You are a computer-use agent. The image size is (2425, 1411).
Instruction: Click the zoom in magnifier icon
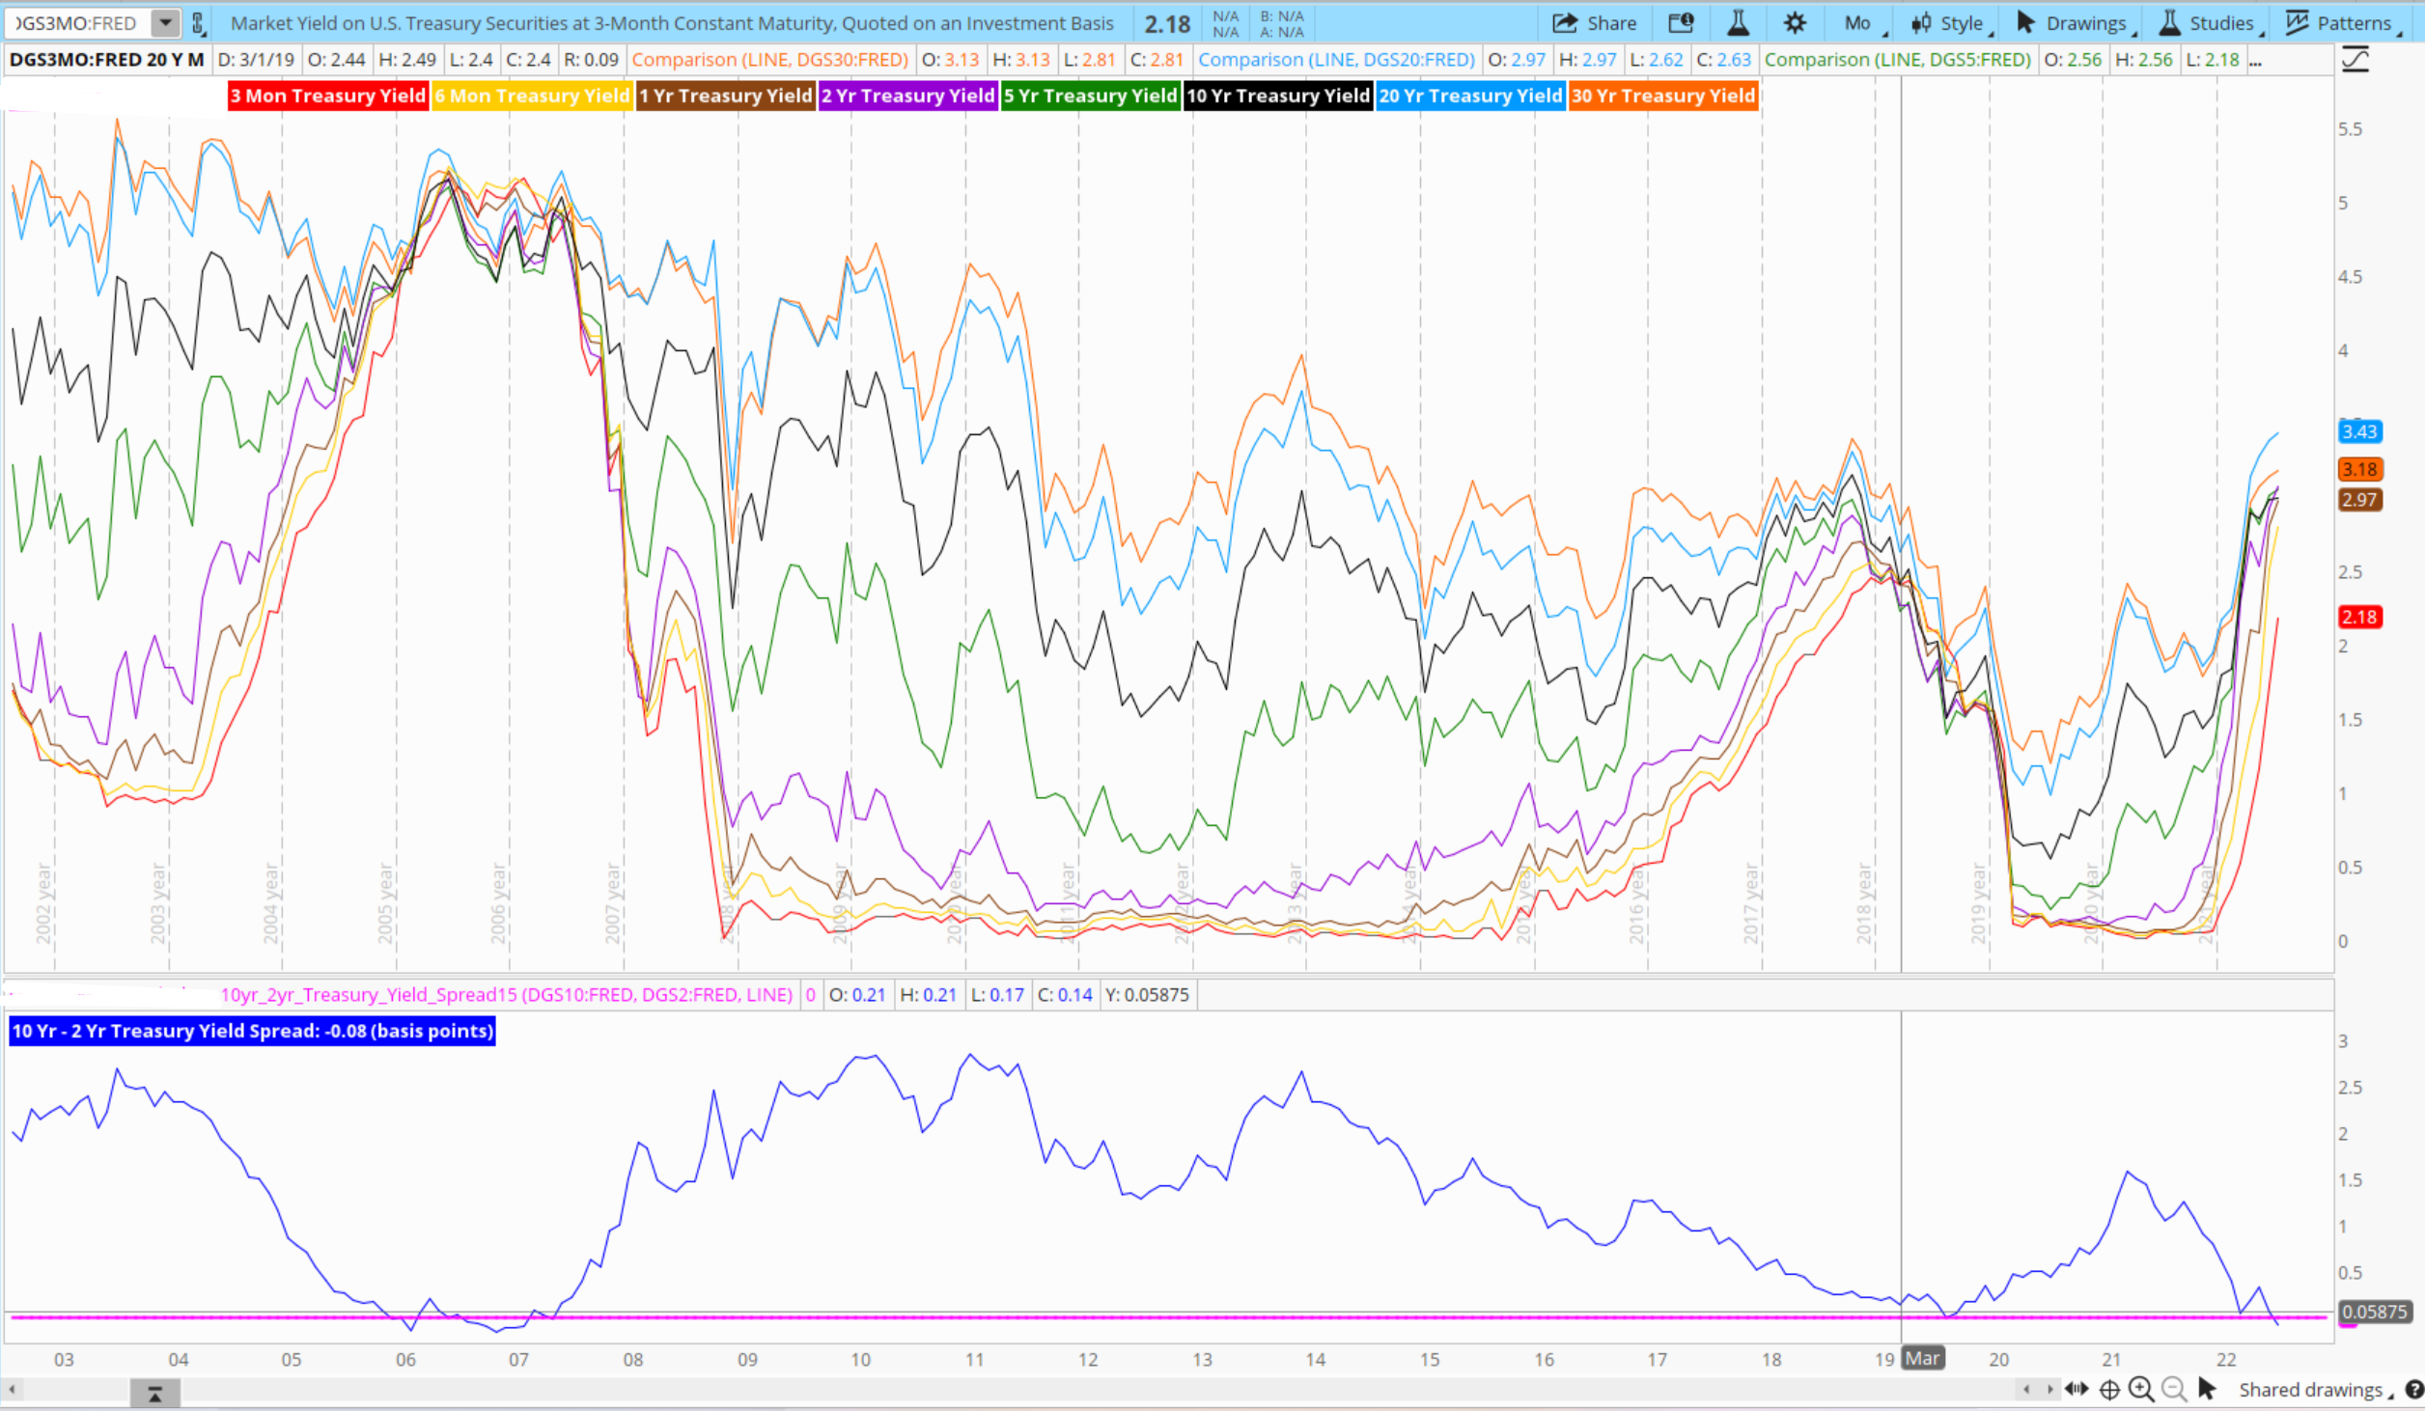coord(2140,1389)
